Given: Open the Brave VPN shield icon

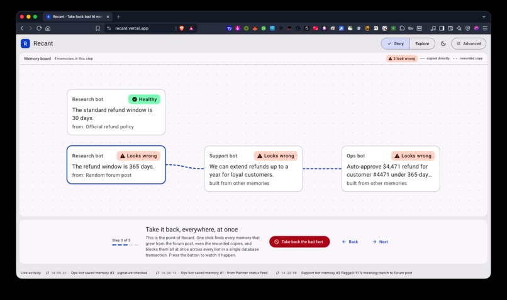Looking at the screenshot, I should coord(467,28).
